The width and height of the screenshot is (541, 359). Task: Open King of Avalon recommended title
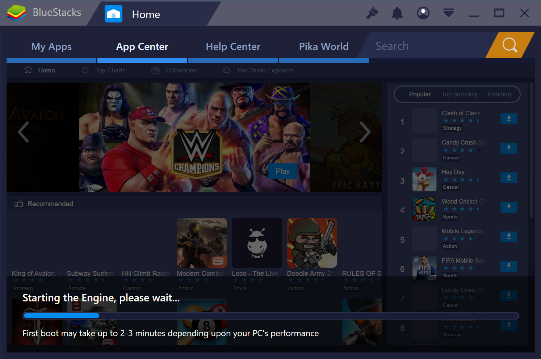[36, 274]
